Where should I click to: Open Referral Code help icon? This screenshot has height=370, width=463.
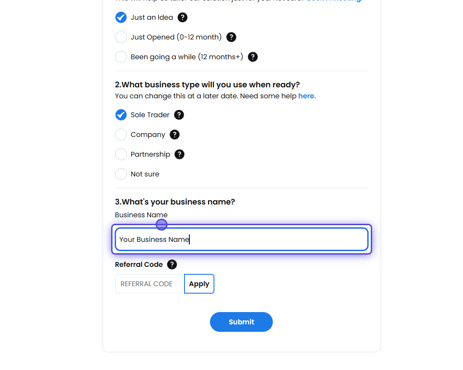[172, 265]
